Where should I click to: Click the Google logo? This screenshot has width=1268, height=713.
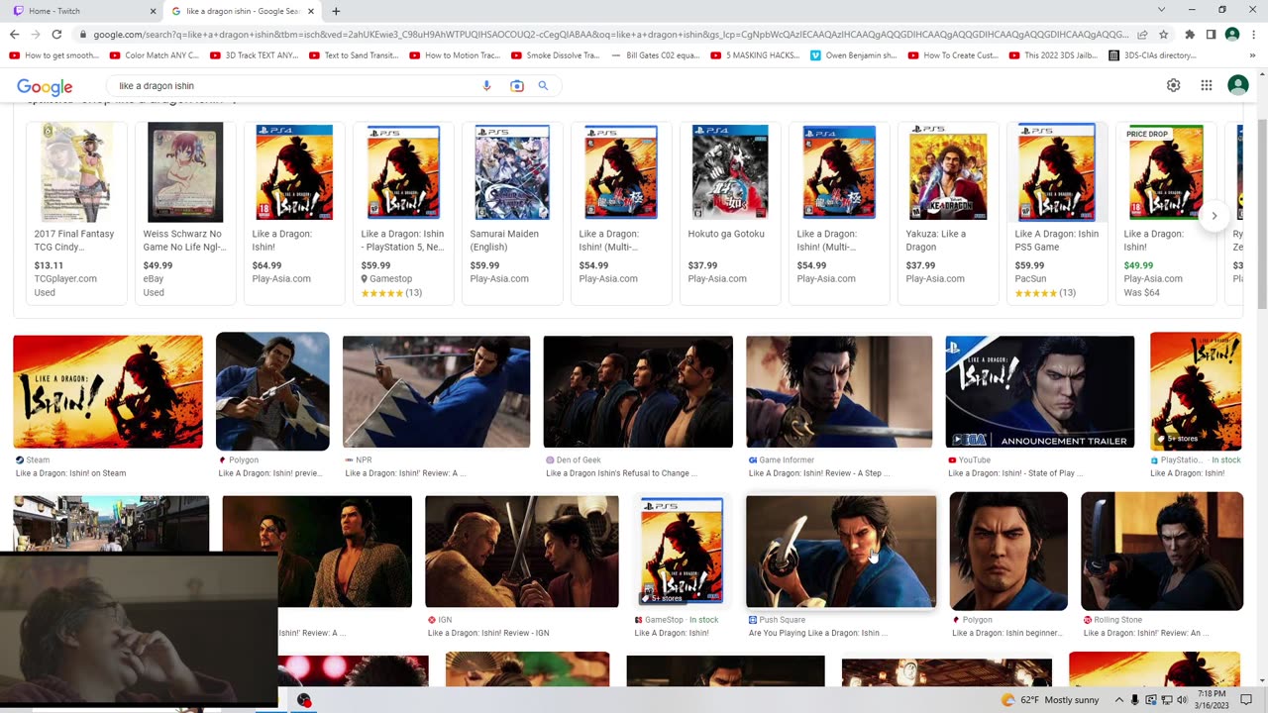[x=45, y=87]
